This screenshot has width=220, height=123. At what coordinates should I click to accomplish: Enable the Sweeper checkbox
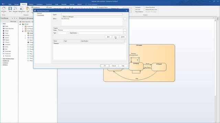pos(134,8)
